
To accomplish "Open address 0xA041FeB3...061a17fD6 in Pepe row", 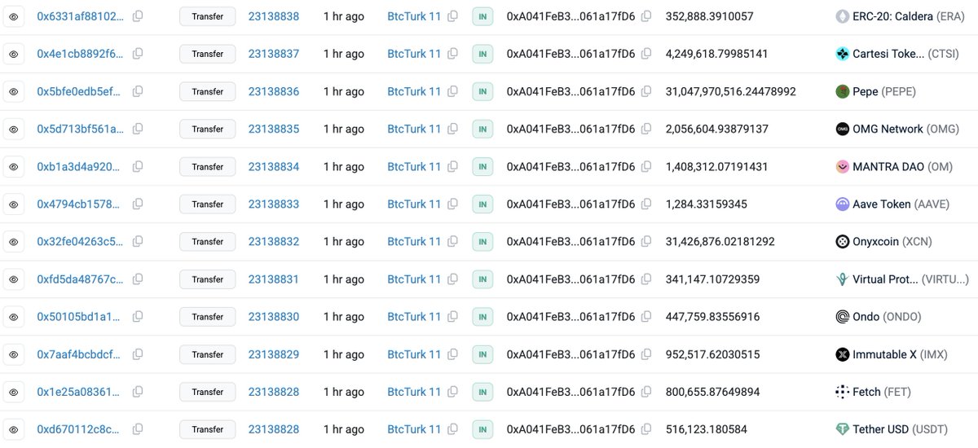I will click(x=570, y=91).
